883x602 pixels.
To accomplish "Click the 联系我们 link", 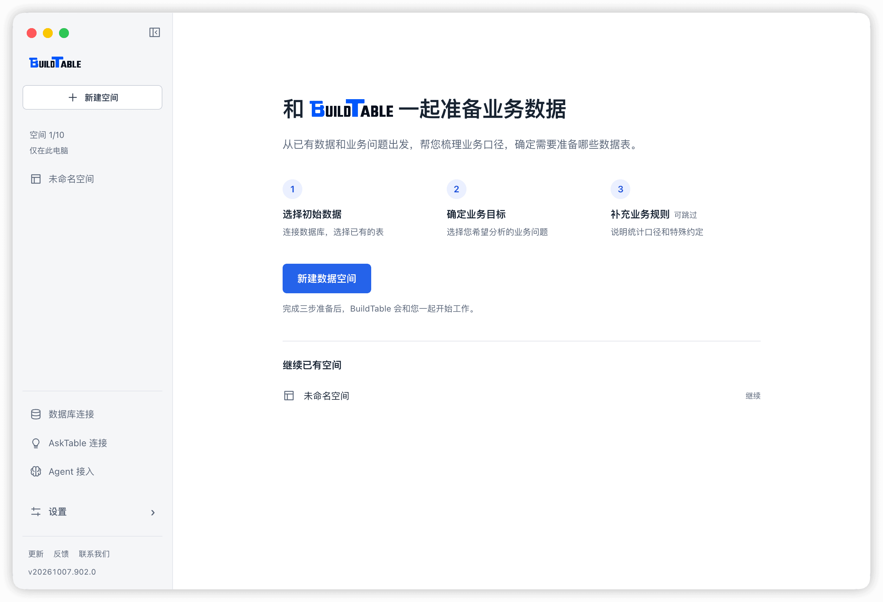I will click(x=94, y=554).
